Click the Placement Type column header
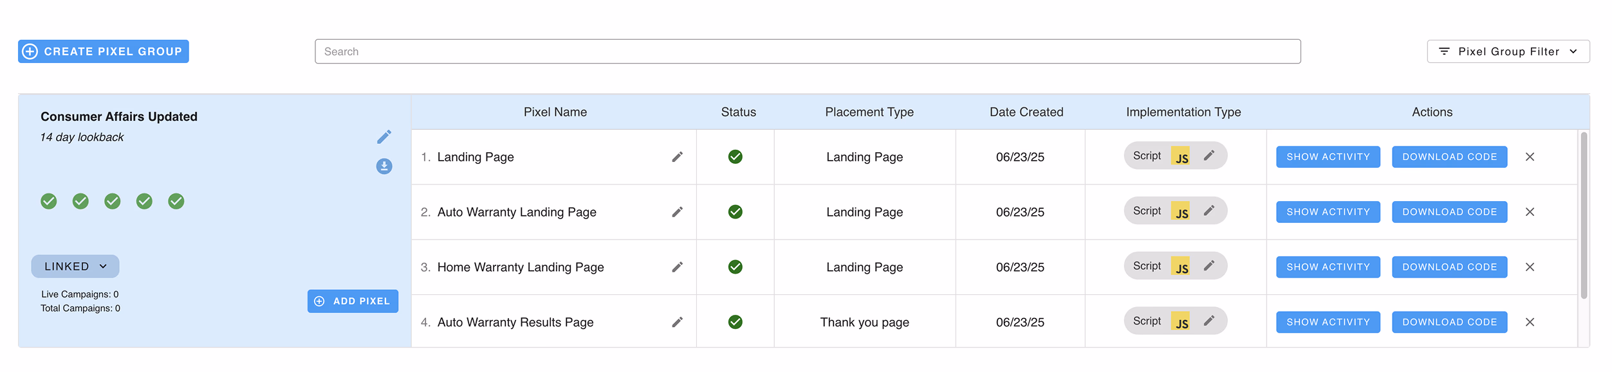The width and height of the screenshot is (1612, 372). (869, 112)
